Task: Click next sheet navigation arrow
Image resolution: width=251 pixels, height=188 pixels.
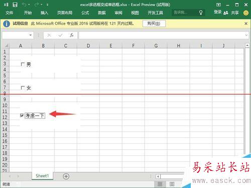Action: 18,176
